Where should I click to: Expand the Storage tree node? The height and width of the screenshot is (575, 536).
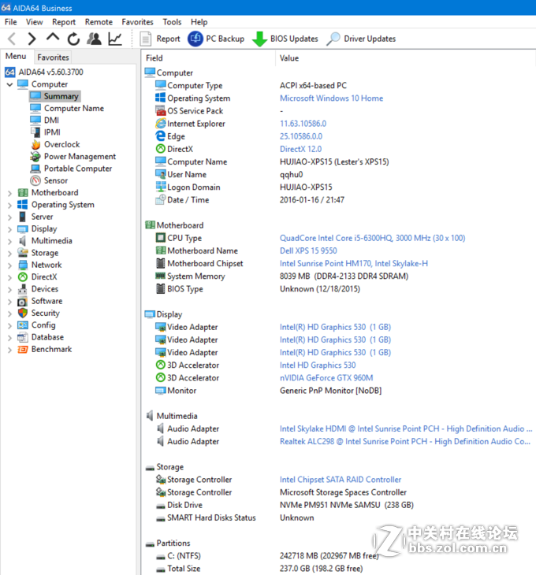tap(9, 253)
